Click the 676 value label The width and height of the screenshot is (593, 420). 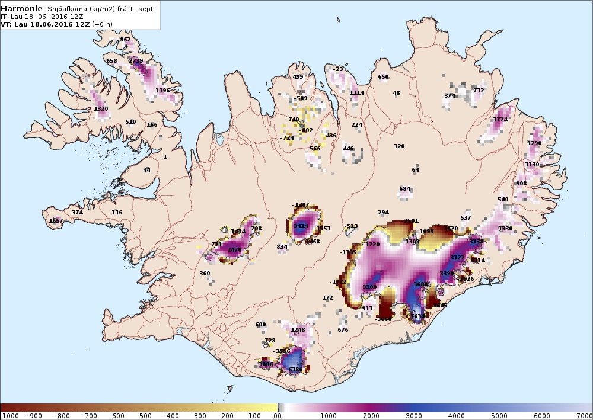coord(343,330)
